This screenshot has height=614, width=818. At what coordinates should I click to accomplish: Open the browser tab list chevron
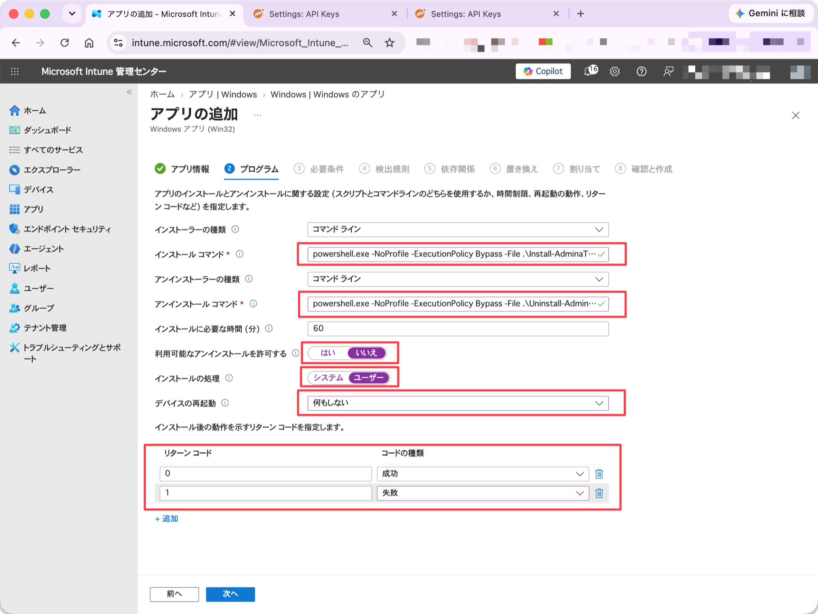tap(72, 14)
